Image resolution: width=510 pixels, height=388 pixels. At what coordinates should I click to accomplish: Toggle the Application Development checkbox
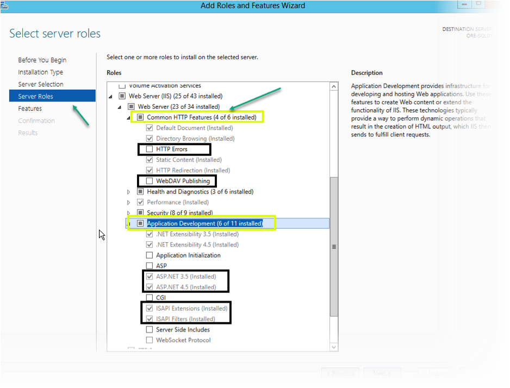(140, 223)
